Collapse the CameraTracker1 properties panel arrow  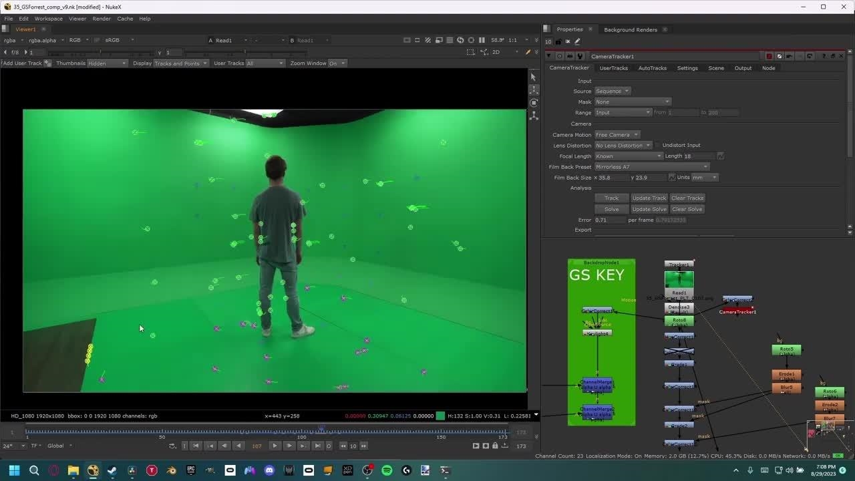(549, 56)
